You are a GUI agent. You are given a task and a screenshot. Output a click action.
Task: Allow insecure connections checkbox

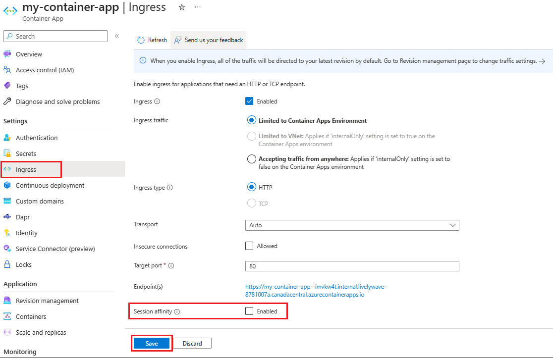coord(249,246)
